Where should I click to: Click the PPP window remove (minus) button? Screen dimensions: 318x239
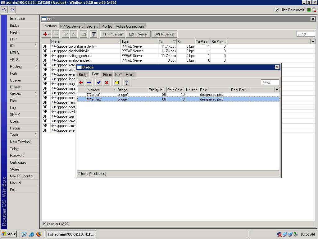[56, 34]
